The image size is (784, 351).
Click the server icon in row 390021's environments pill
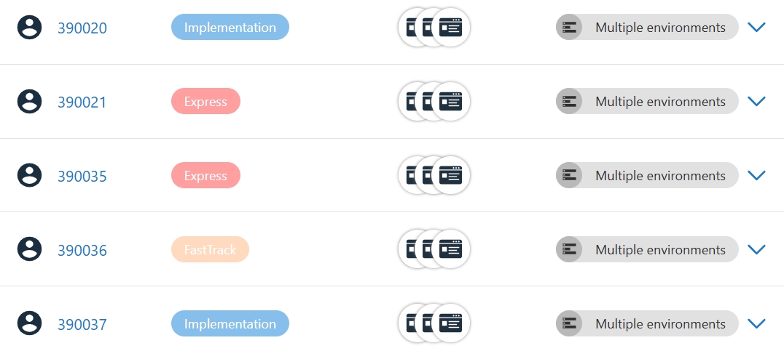click(569, 102)
